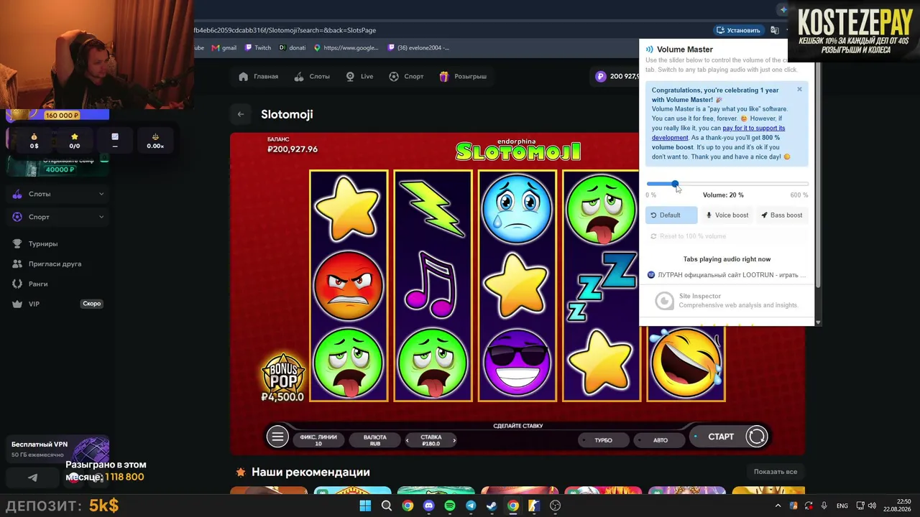Open Windows taskbar search
The height and width of the screenshot is (517, 920).
387,506
